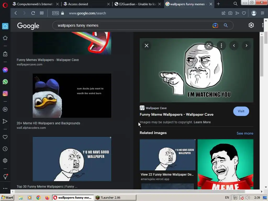This screenshot has height=201, width=268.
Task: Open Opera settings gear in sidebar
Action: [5, 161]
